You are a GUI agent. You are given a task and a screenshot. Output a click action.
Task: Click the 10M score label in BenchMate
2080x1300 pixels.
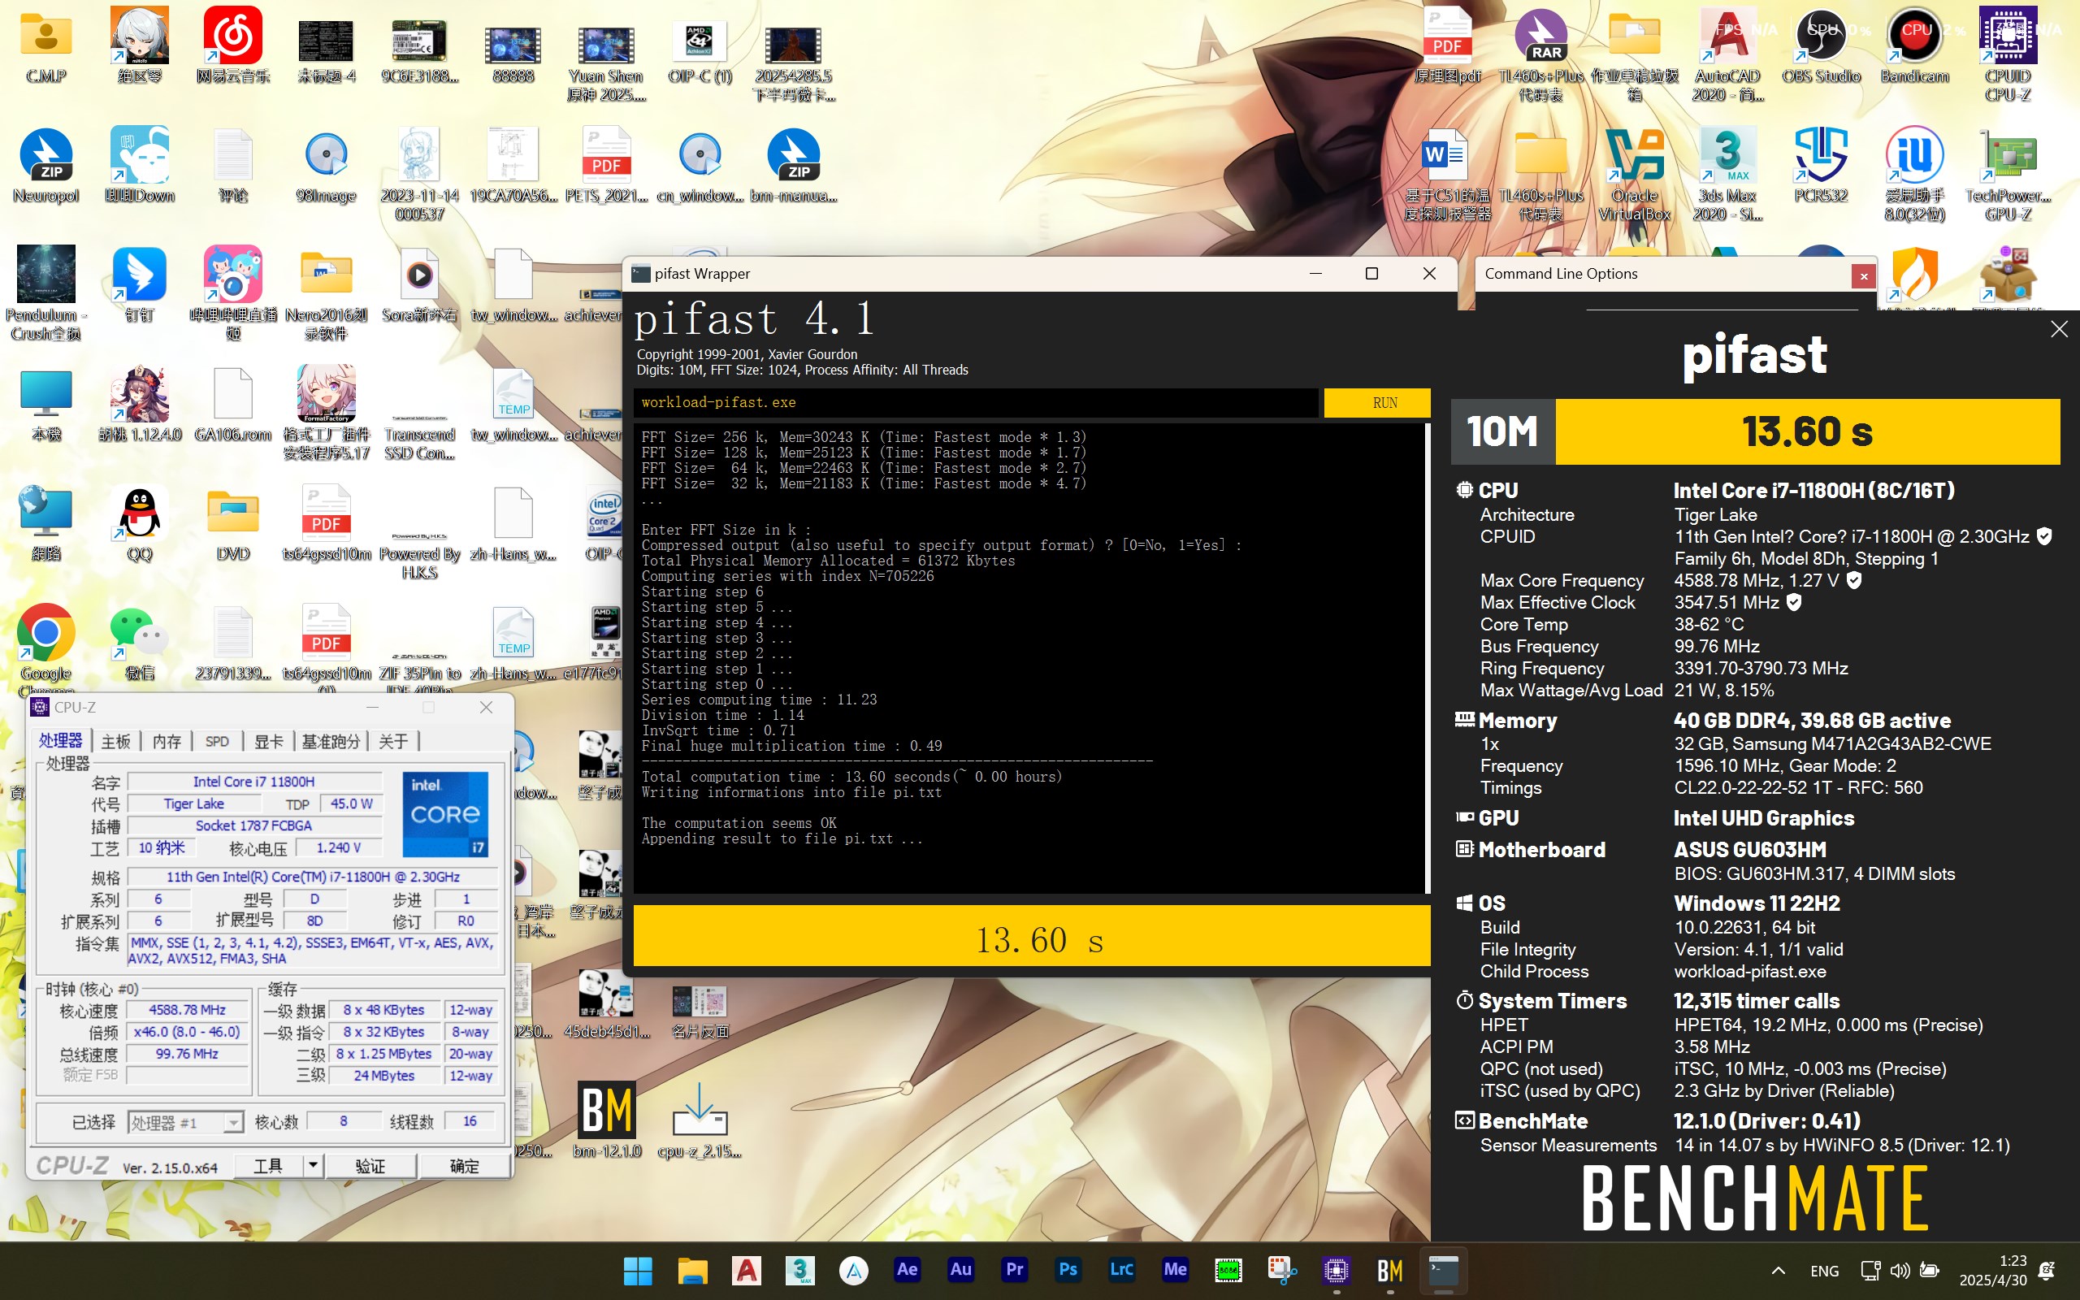1502,431
